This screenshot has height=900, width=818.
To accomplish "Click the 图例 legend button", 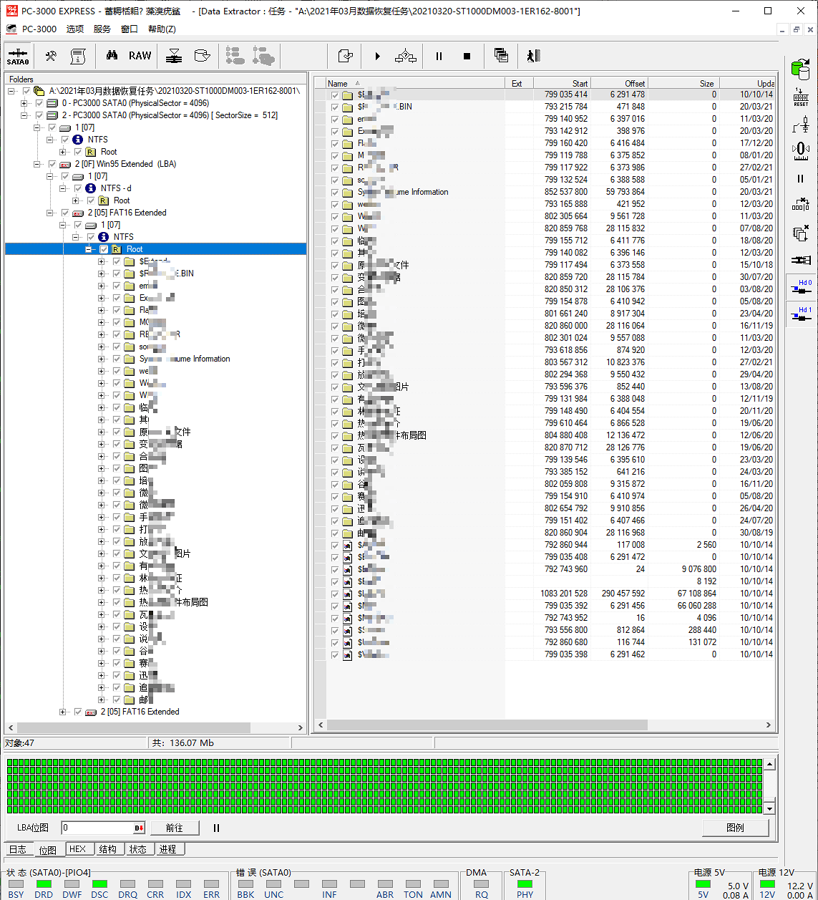I will coord(735,828).
